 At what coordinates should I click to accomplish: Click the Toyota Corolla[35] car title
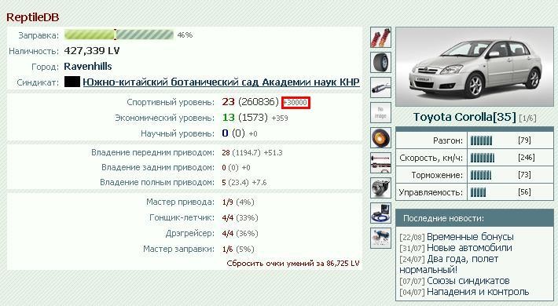click(464, 117)
